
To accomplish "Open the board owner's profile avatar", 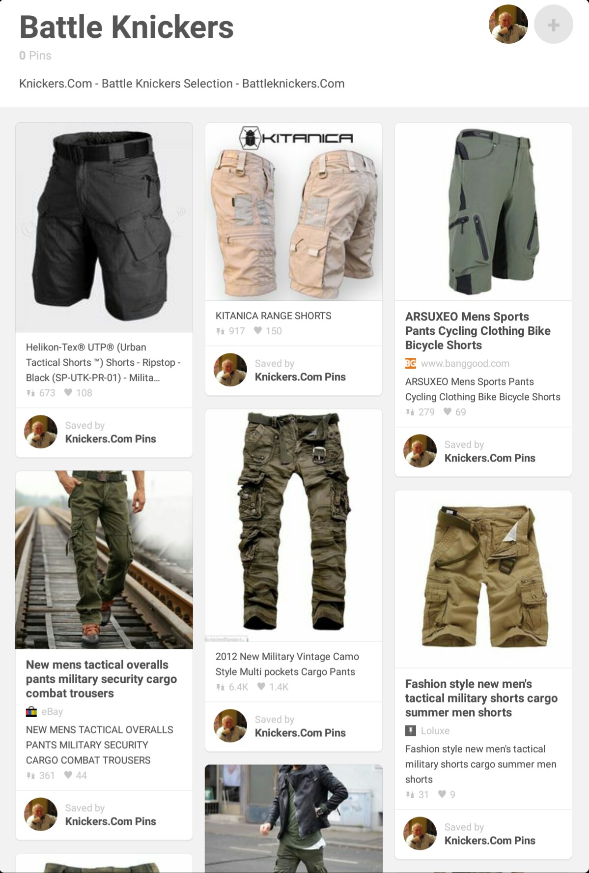I will pos(508,25).
